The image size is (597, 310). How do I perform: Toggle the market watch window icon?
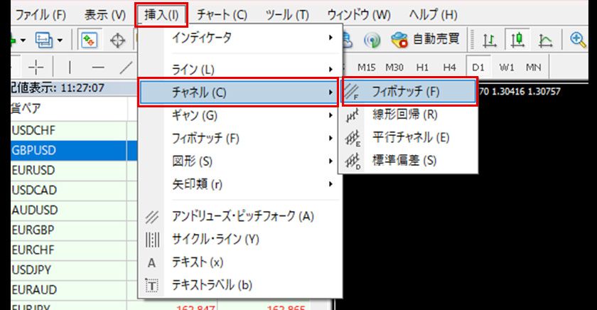coord(89,40)
